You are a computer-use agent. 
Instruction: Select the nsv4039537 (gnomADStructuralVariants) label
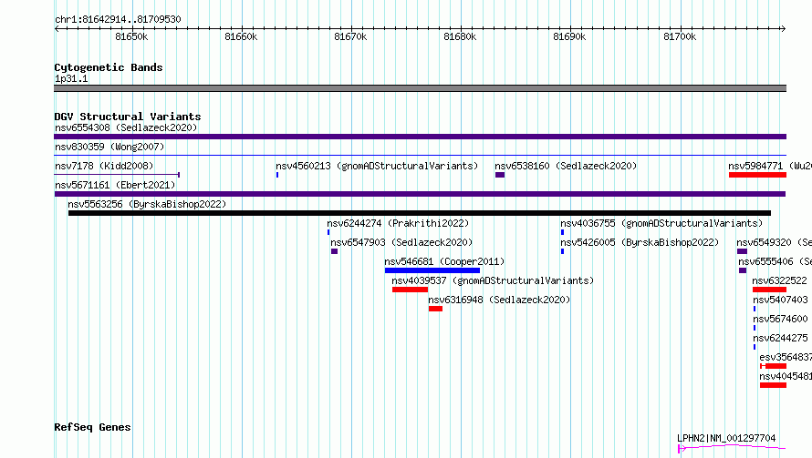pyautogui.click(x=493, y=280)
